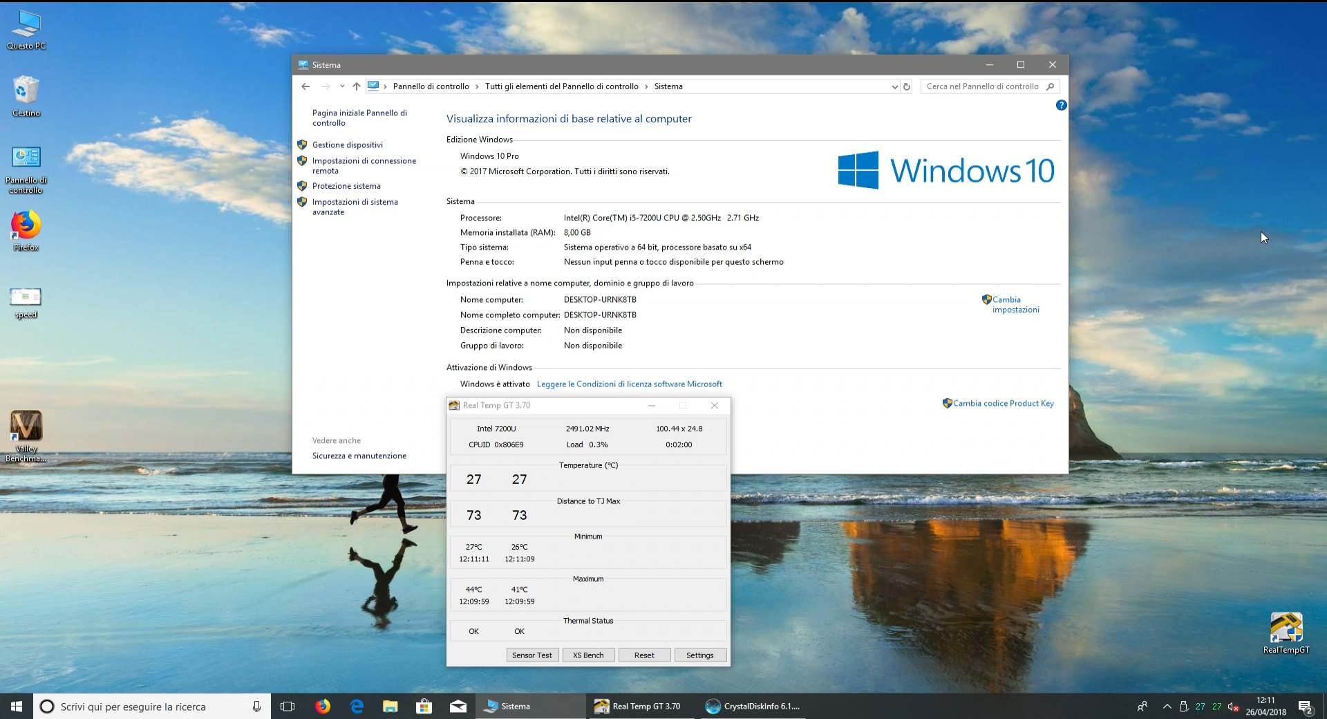Close the Real Temp GT window
Screen dimensions: 1327x719
715,405
